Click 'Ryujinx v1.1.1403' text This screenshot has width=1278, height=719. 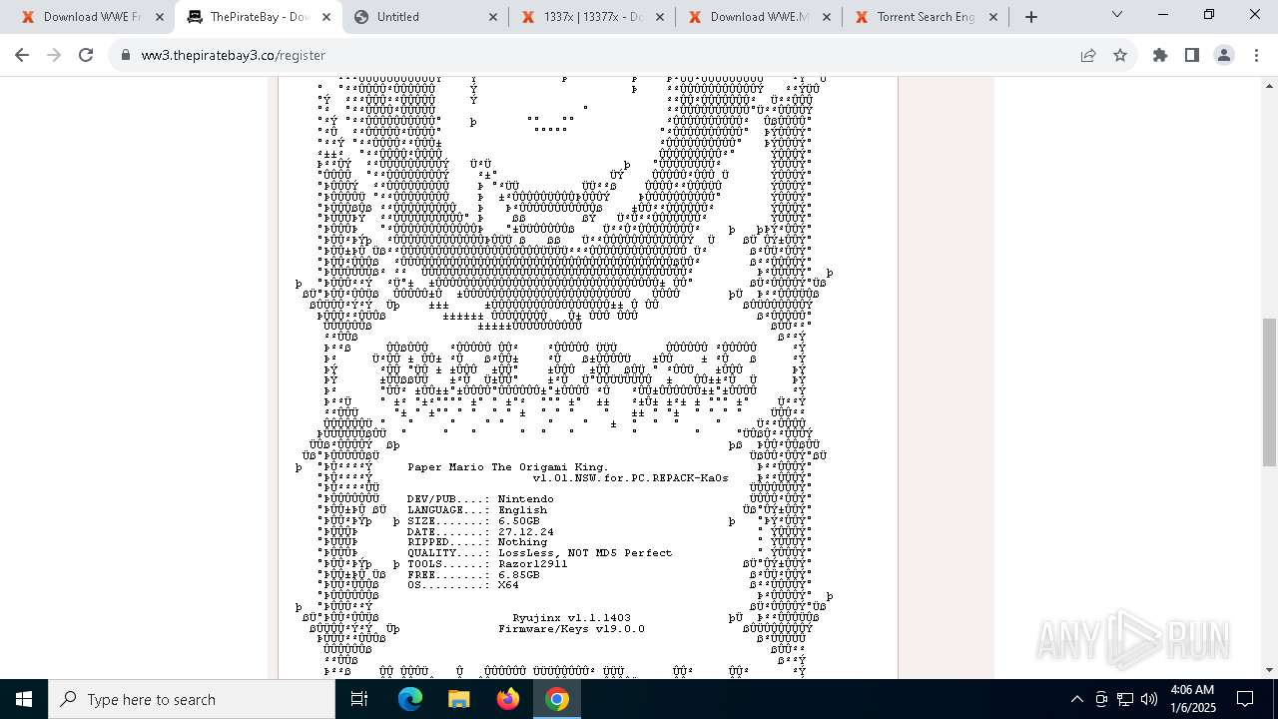click(x=571, y=618)
